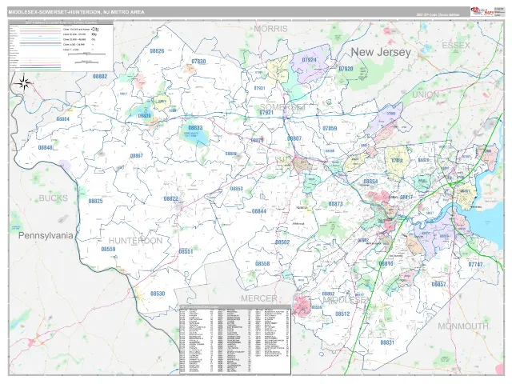
Task: Select ZIP code 08816
Action: [386, 263]
